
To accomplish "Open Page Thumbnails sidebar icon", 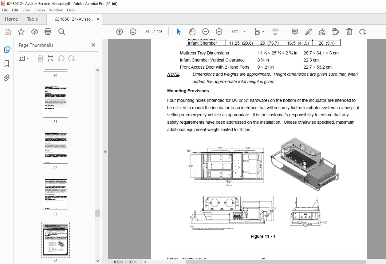I will coord(7,49).
